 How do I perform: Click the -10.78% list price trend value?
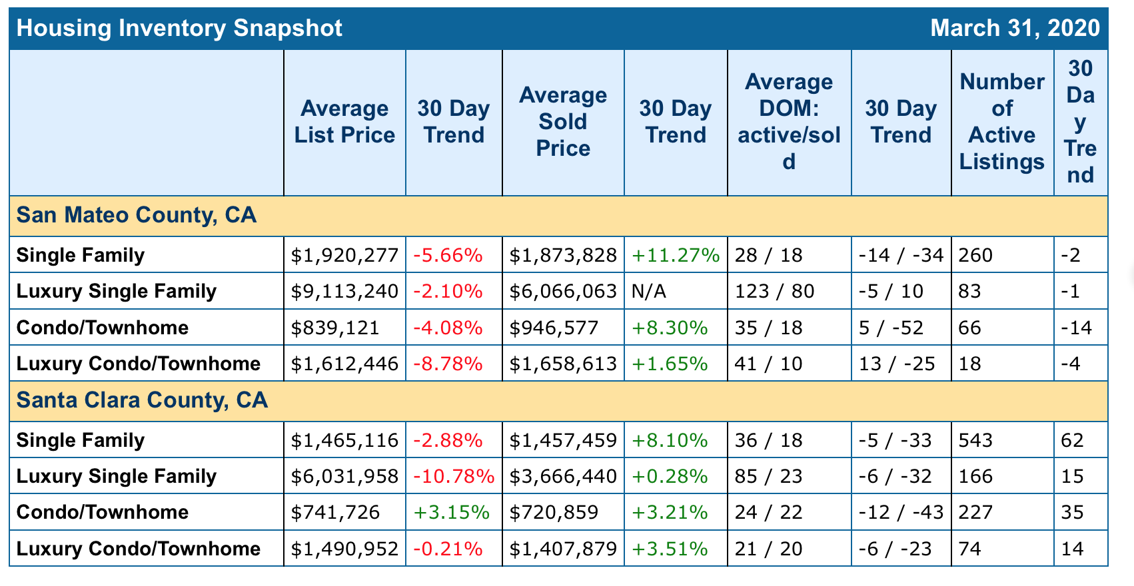454,477
